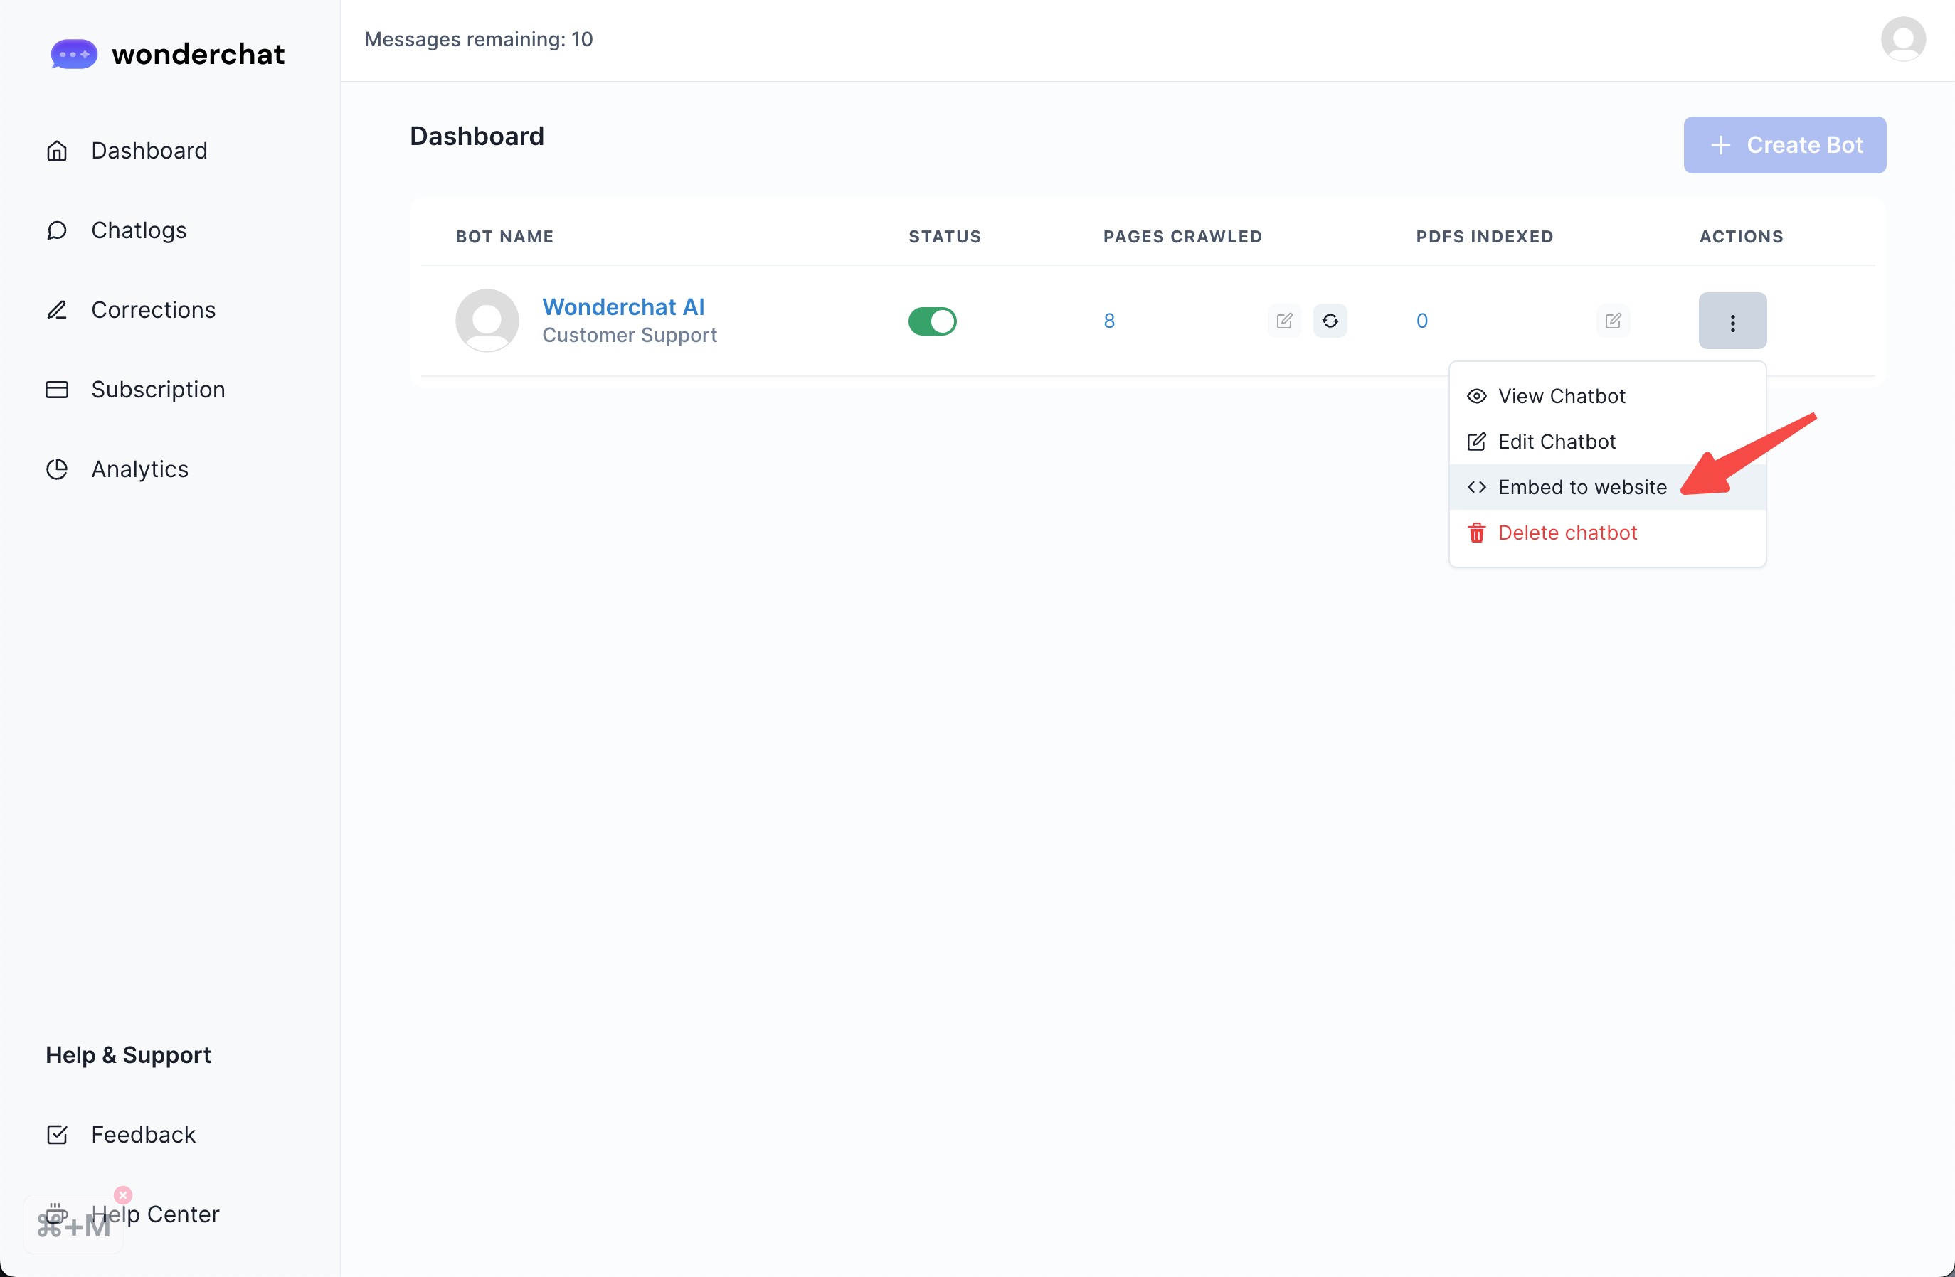Click the Feedback checkbox icon
Screen dimensions: 1955x1277
(x=57, y=1134)
